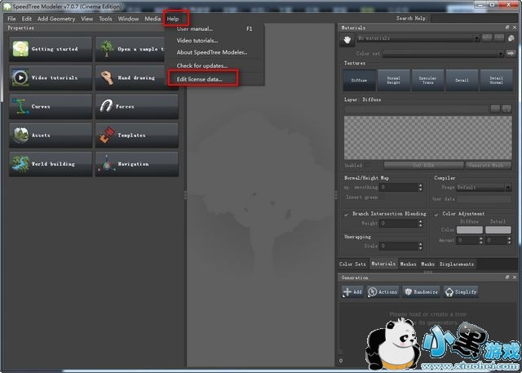
Task: Open the Forces help topic
Action: [137, 107]
